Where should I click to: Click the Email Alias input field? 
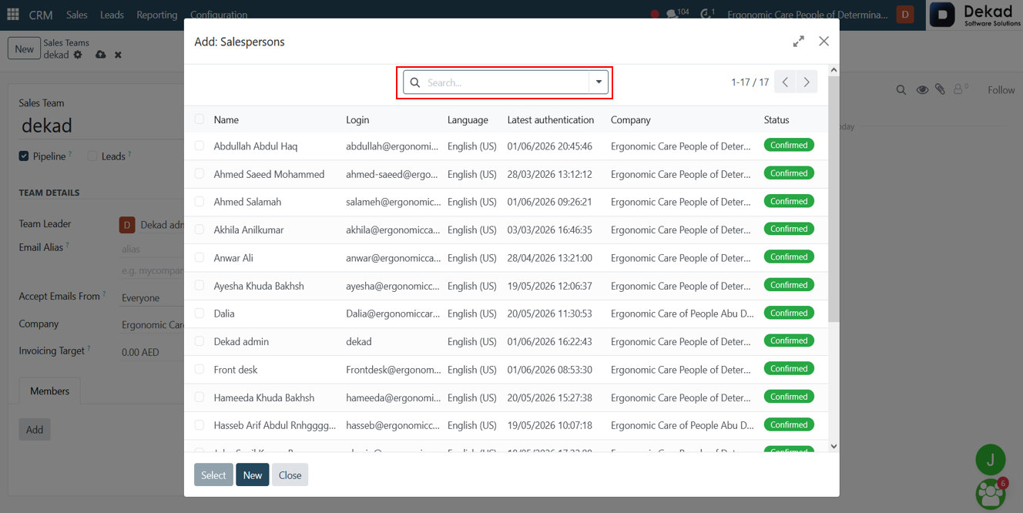click(153, 249)
